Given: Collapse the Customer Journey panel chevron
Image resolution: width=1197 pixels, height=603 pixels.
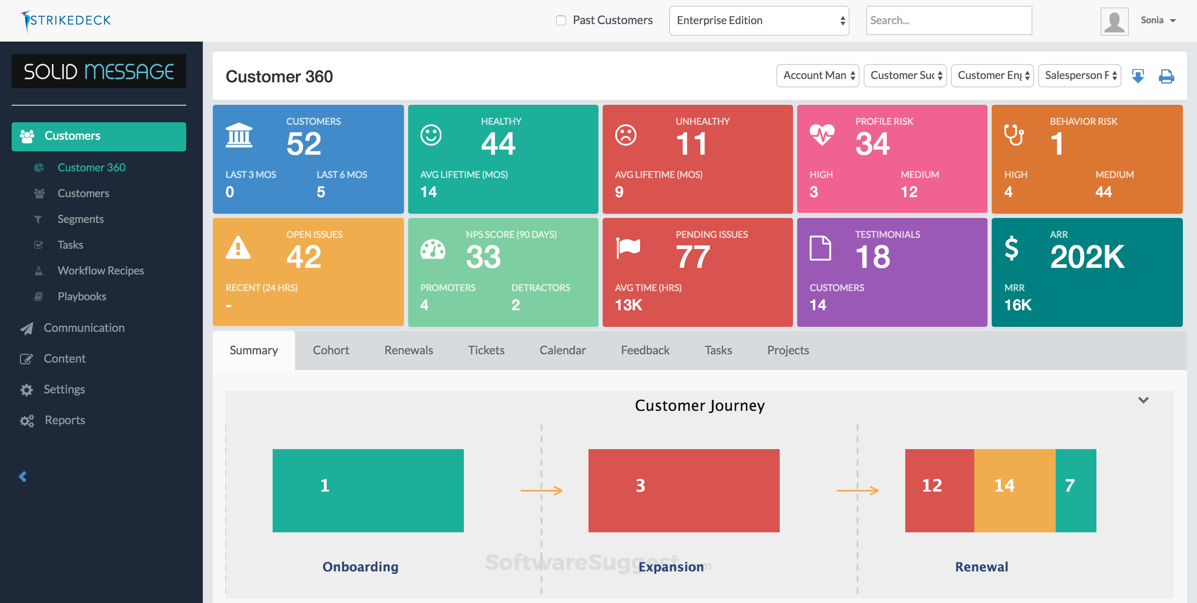Looking at the screenshot, I should (1143, 400).
